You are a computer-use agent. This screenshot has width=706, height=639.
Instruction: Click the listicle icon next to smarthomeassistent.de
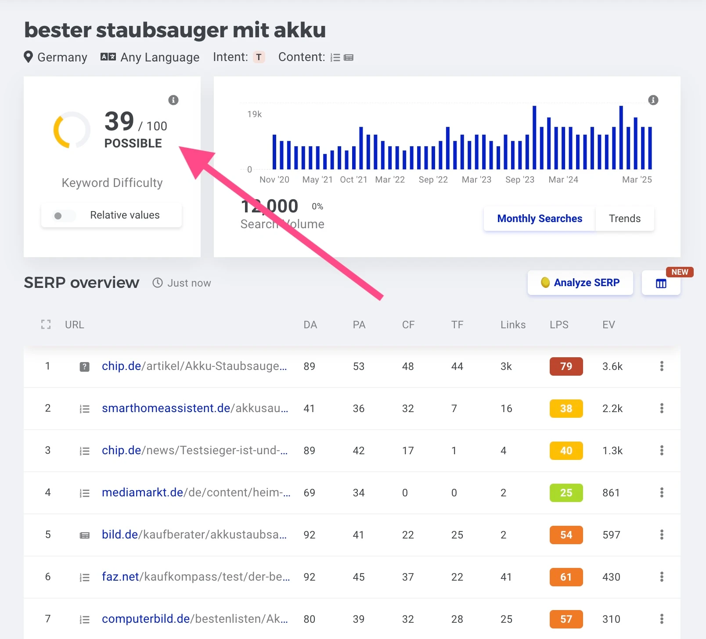pos(84,409)
